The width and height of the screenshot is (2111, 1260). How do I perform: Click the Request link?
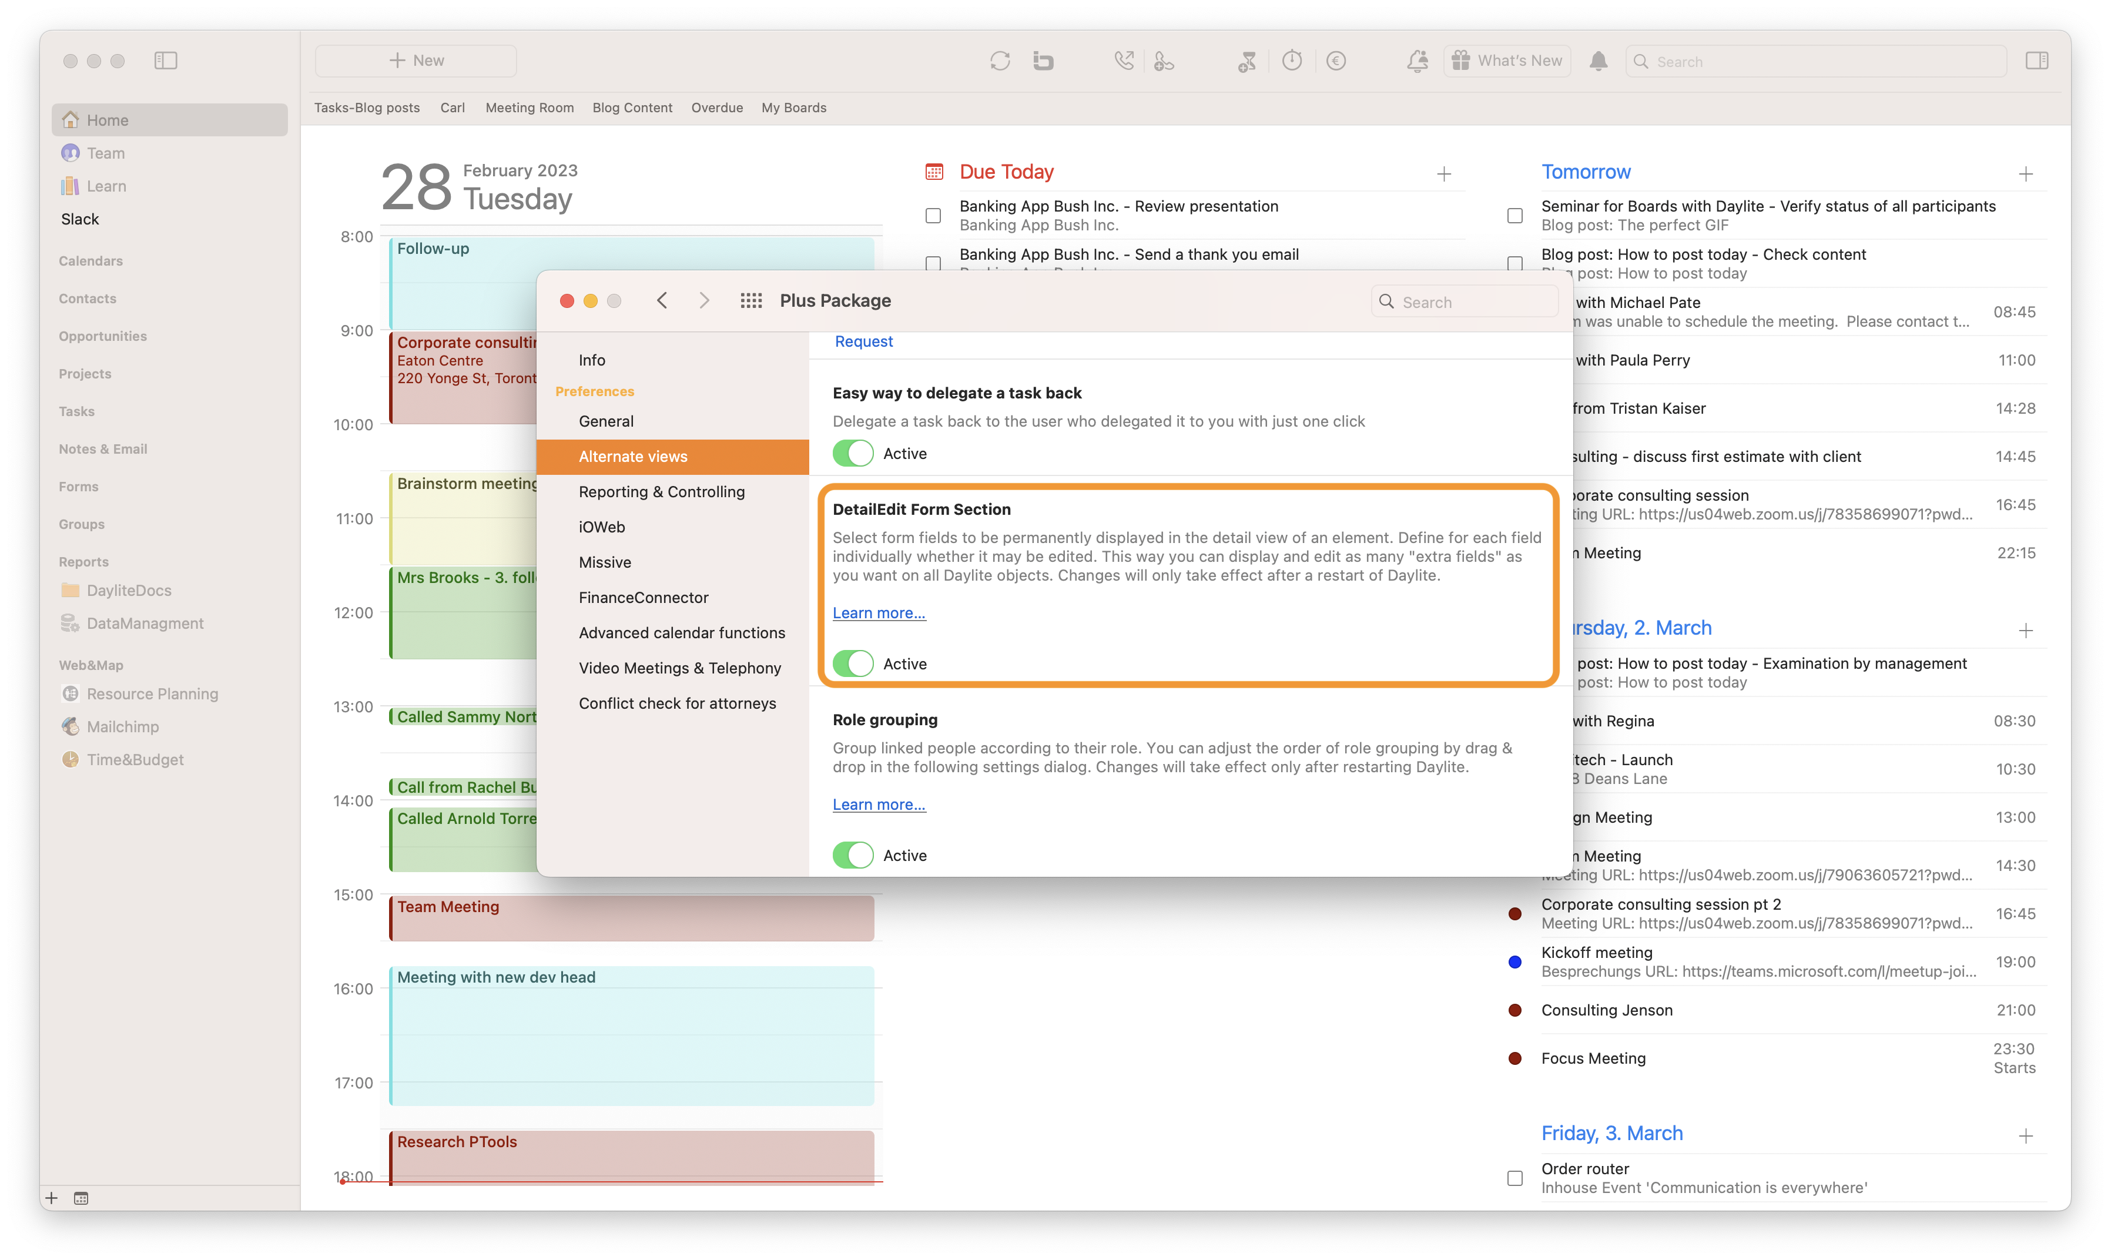point(863,341)
